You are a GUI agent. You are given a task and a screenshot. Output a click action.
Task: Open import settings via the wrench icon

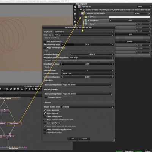(84, 10)
